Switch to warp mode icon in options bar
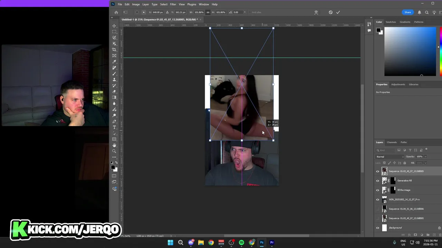 point(316,12)
